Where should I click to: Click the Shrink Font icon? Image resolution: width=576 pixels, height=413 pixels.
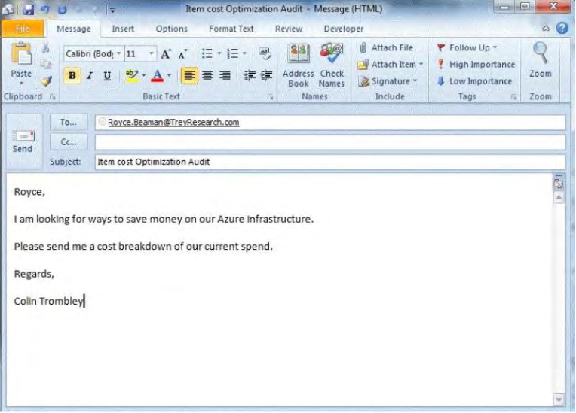click(182, 54)
